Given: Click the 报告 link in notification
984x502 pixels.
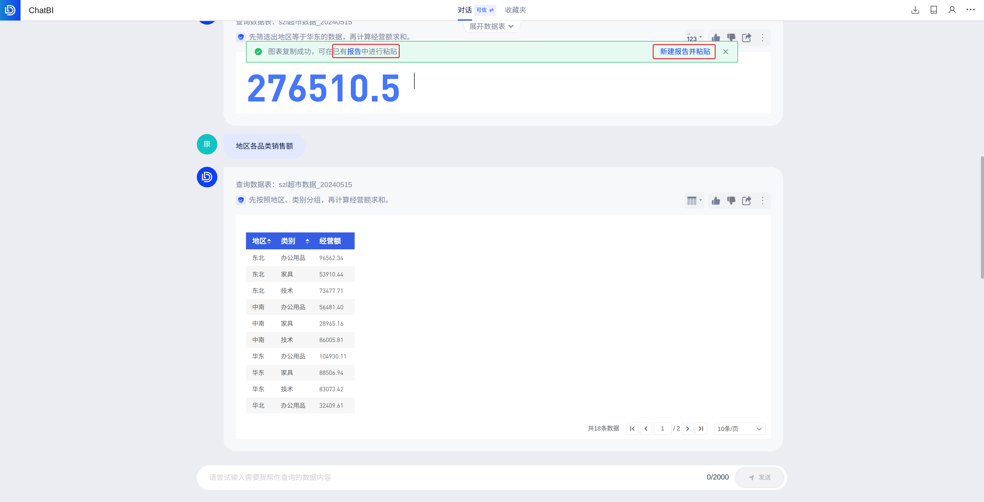Looking at the screenshot, I should (354, 52).
